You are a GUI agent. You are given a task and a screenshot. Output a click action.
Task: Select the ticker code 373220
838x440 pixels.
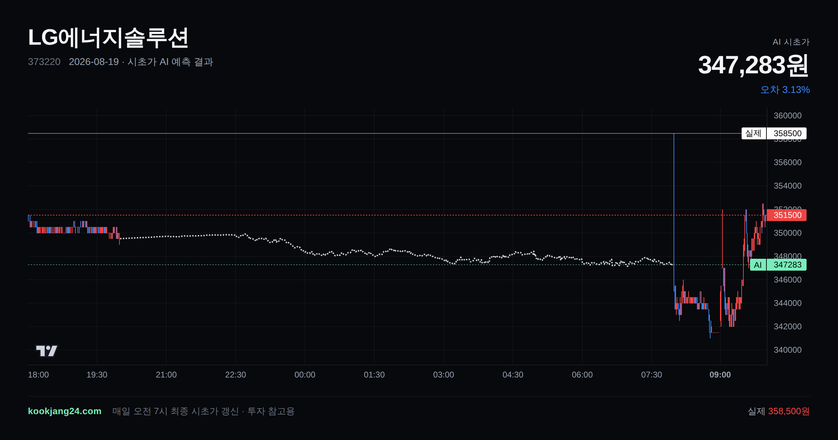coord(44,62)
